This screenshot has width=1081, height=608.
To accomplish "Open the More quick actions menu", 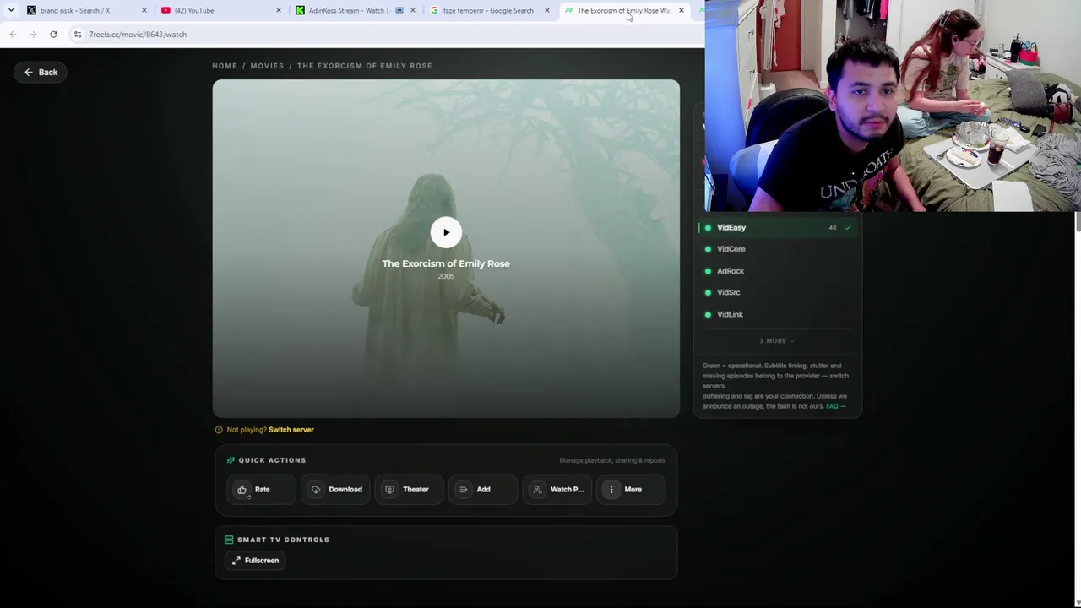I will click(631, 489).
